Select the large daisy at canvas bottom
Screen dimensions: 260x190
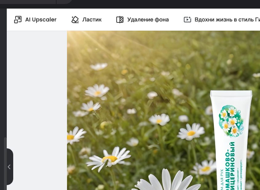pyautogui.click(x=167, y=180)
